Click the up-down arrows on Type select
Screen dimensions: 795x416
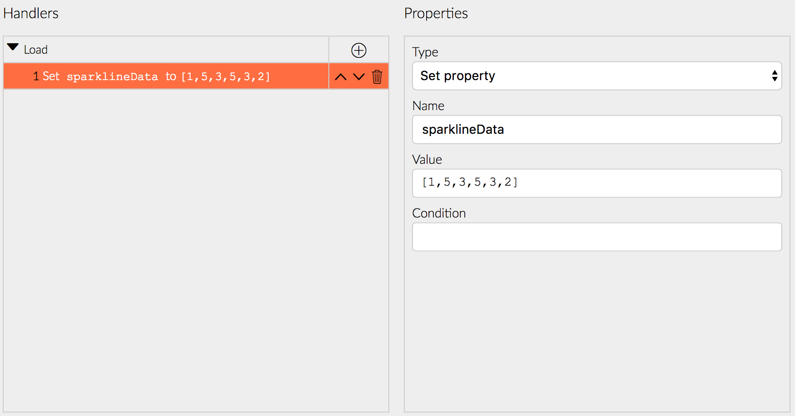[x=775, y=76]
